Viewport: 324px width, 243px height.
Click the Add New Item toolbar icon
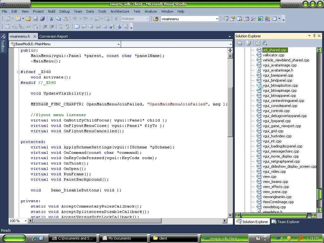(18, 19)
